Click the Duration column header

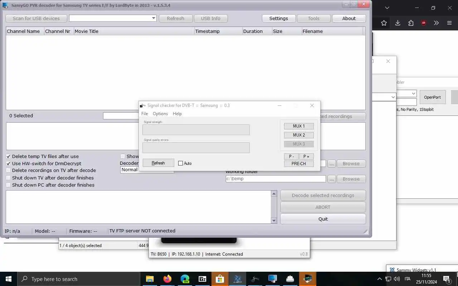(257, 31)
